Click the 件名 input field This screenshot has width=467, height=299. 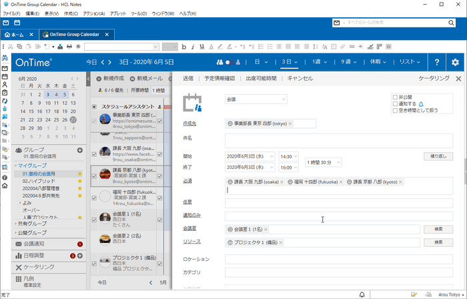click(338, 140)
